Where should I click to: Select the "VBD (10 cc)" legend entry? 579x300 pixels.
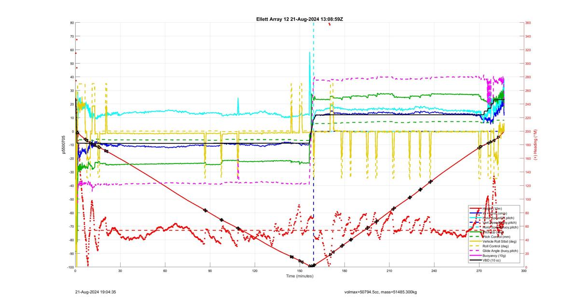pyautogui.click(x=491, y=260)
